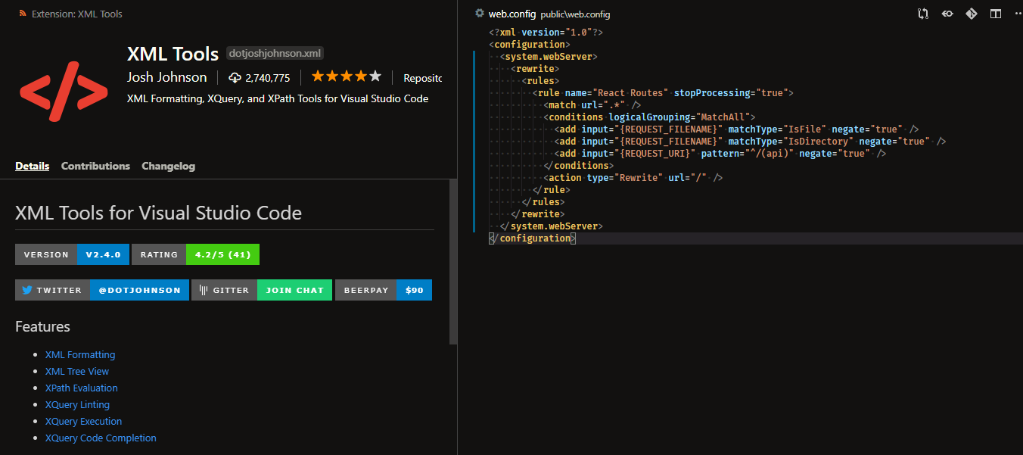The image size is (1023, 455).
Task: Click the opening <rewrite> tag
Action: [535, 68]
